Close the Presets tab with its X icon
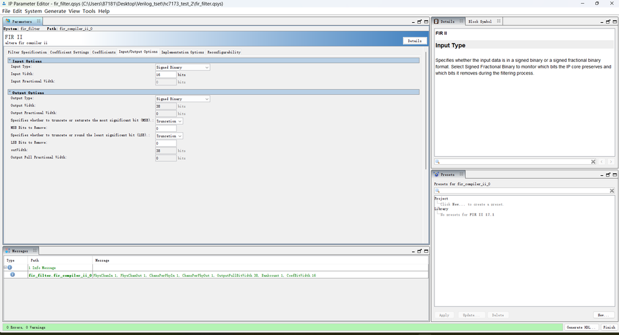Viewport: 619px width, 335px height. pyautogui.click(x=461, y=174)
